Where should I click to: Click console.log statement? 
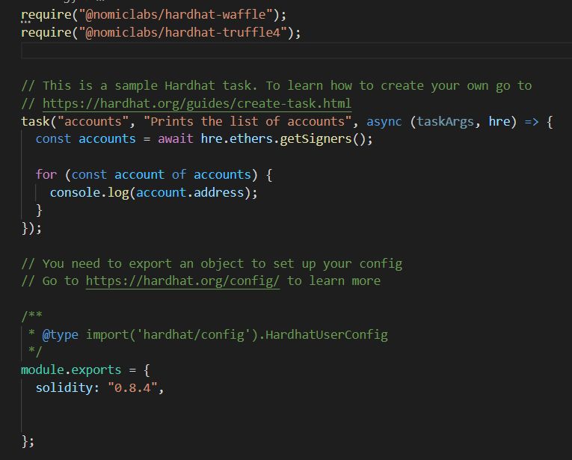pos(153,193)
